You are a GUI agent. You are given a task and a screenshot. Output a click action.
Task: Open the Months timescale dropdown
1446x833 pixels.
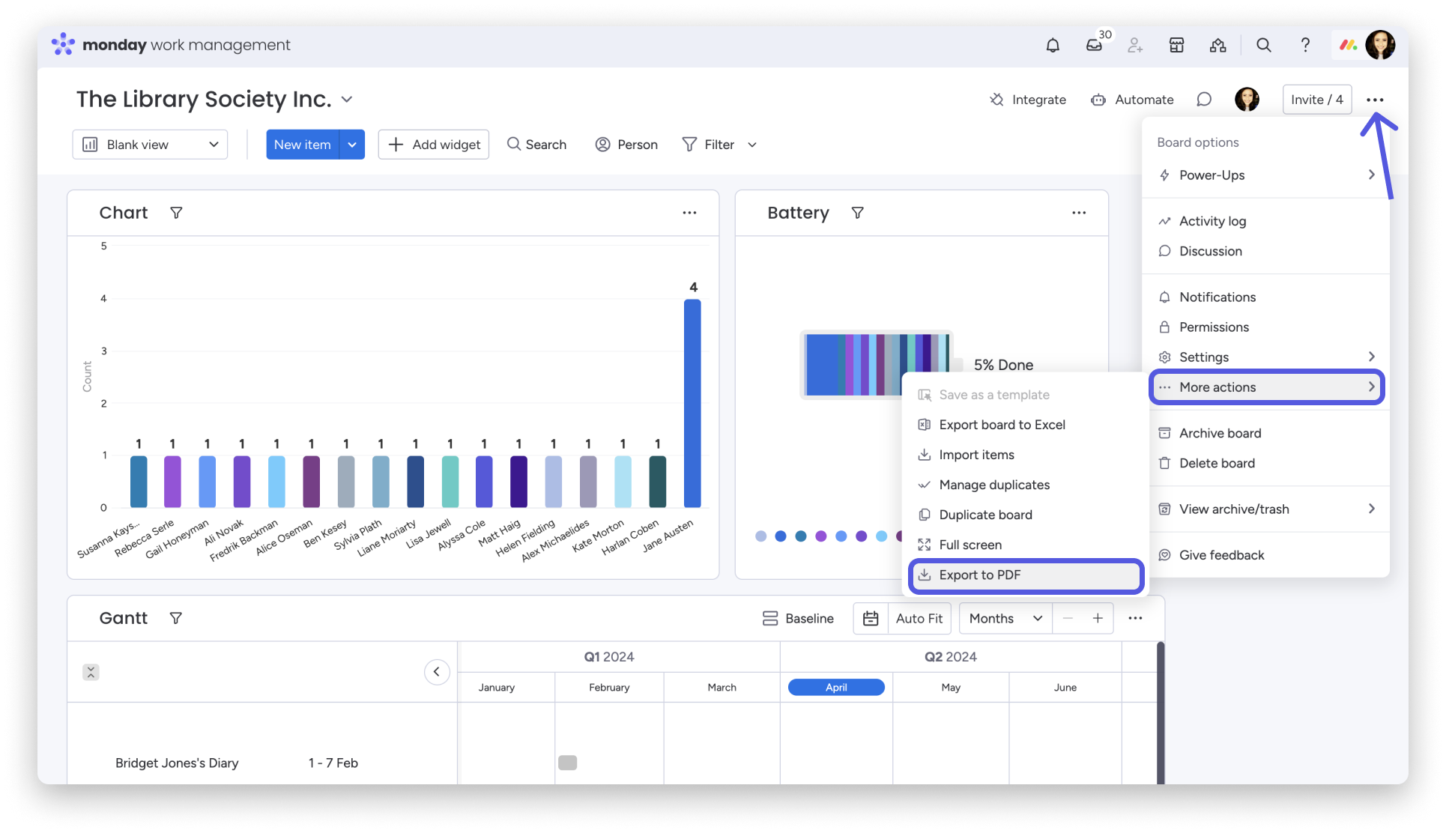point(1005,618)
